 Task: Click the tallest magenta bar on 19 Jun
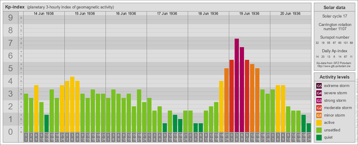237,85
